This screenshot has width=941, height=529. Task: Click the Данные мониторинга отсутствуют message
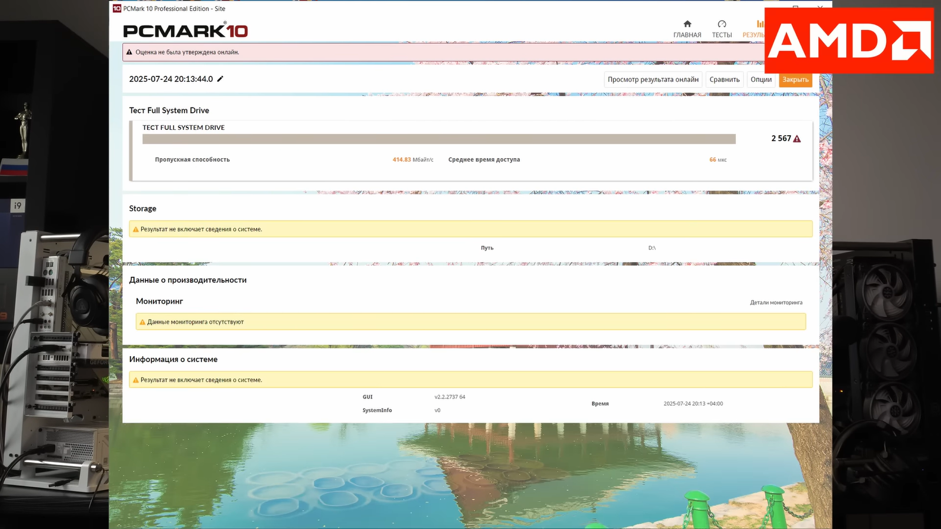coord(195,322)
